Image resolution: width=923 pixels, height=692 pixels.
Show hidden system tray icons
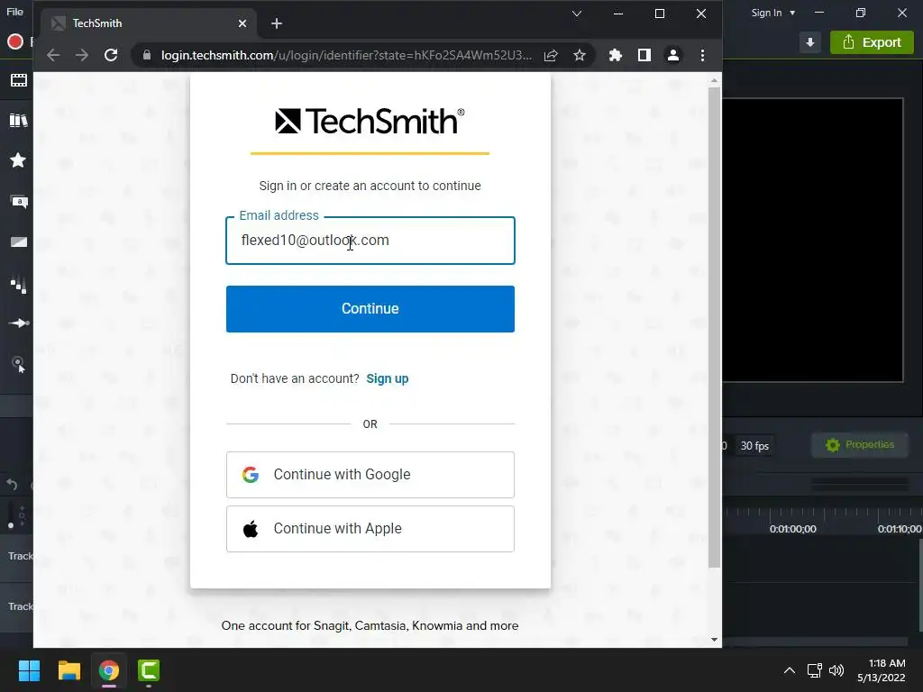(790, 670)
